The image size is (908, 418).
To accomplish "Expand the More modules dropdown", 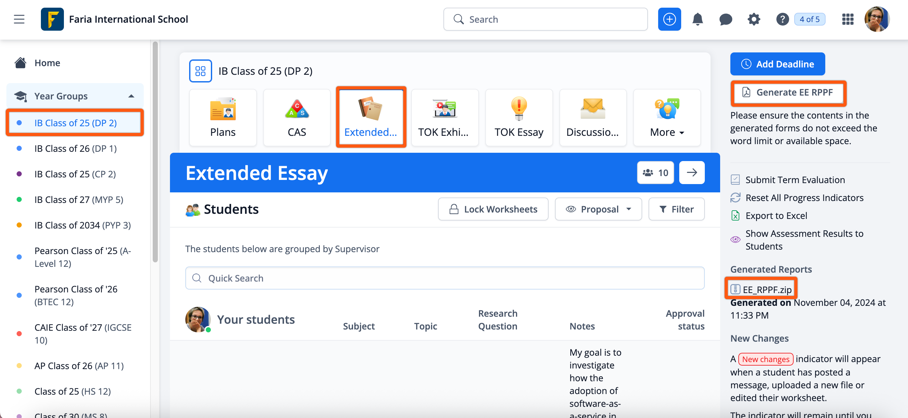I will [x=666, y=117].
